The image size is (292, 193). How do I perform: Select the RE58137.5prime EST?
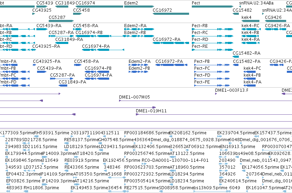66,143
